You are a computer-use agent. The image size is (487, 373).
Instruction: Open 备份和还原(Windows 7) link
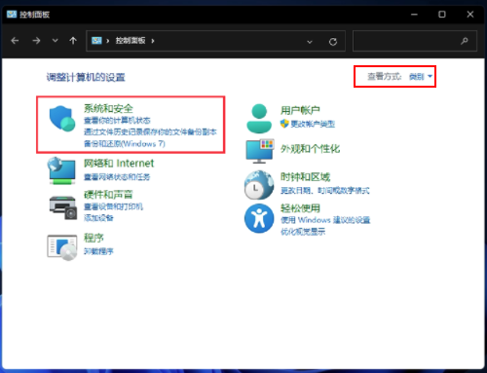(125, 143)
